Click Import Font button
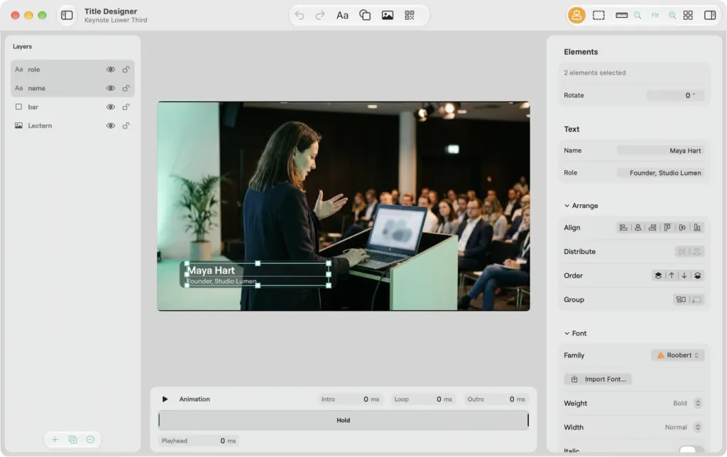This screenshot has height=457, width=727. (598, 379)
